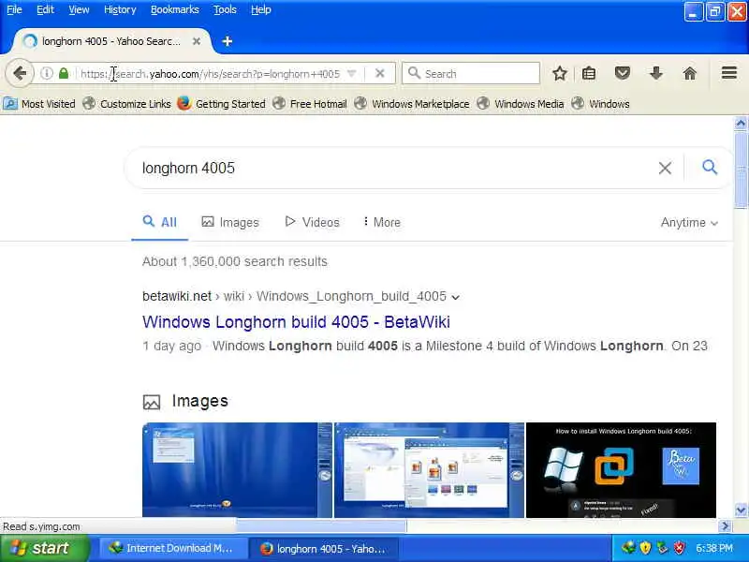Open the Anytime time filter dropdown

tap(689, 223)
